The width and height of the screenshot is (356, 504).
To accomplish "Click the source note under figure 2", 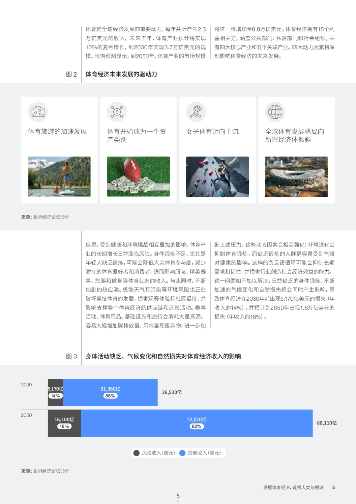I will tap(45, 217).
